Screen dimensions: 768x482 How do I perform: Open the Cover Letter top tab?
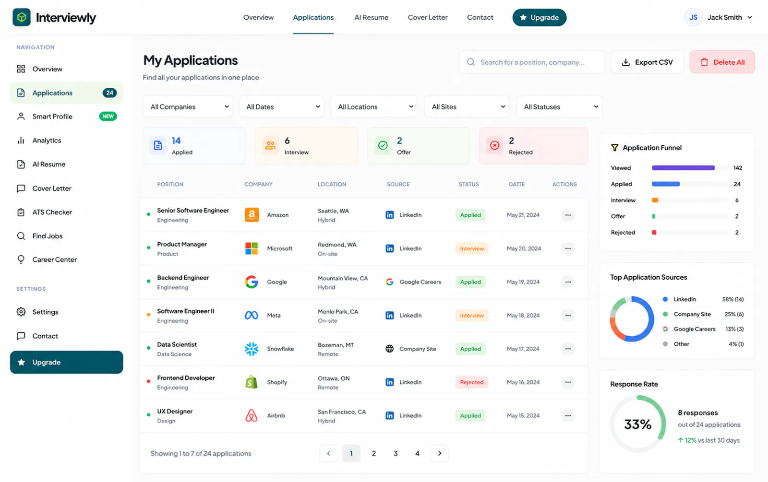(428, 17)
